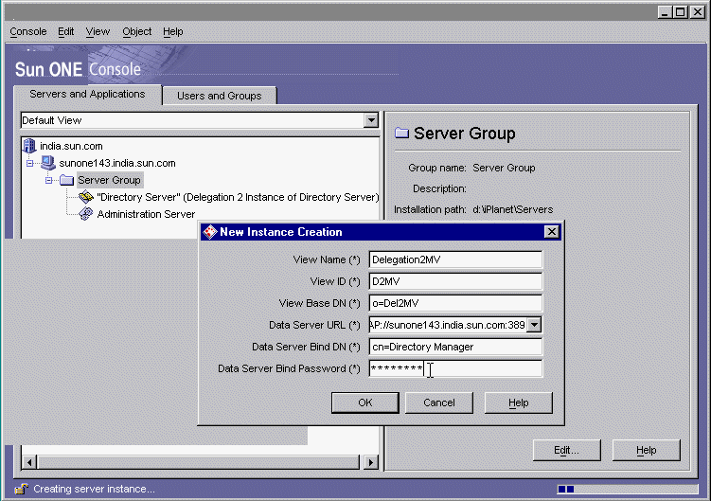Click Help button in the dialog
The width and height of the screenshot is (711, 501).
tap(518, 403)
